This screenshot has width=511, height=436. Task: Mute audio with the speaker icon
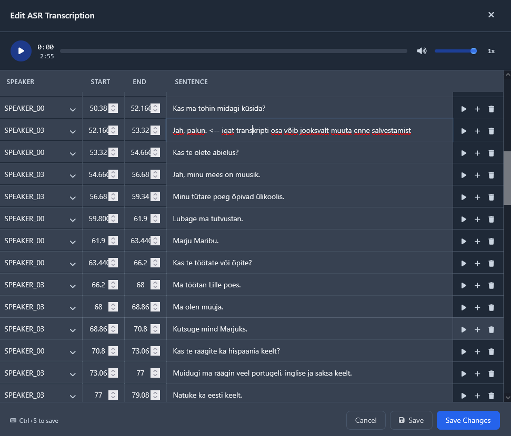click(422, 51)
